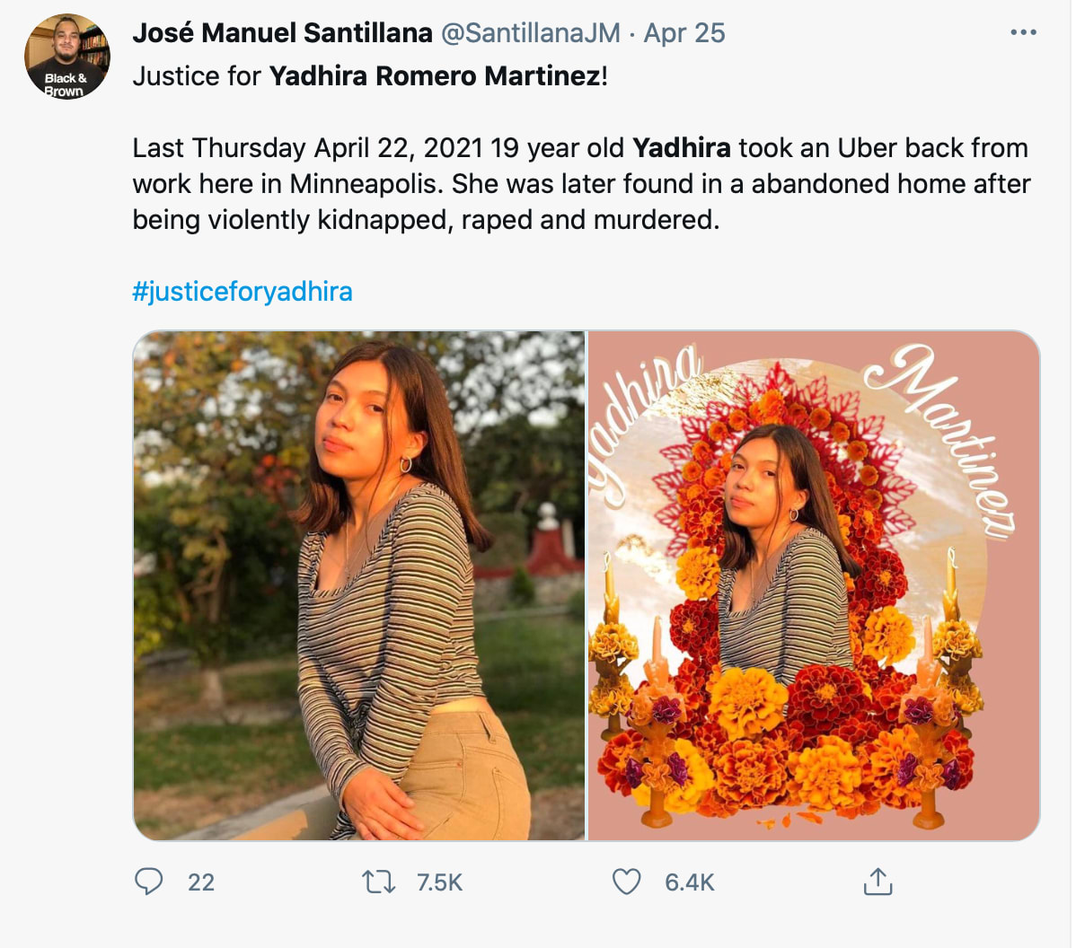Click the reply speech bubble icon
This screenshot has width=1076, height=948.
point(148,882)
